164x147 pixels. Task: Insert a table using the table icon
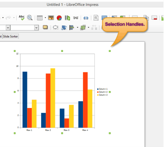[x=40, y=18]
